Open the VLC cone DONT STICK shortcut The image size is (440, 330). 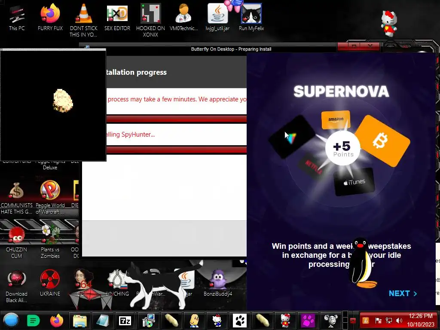click(83, 20)
